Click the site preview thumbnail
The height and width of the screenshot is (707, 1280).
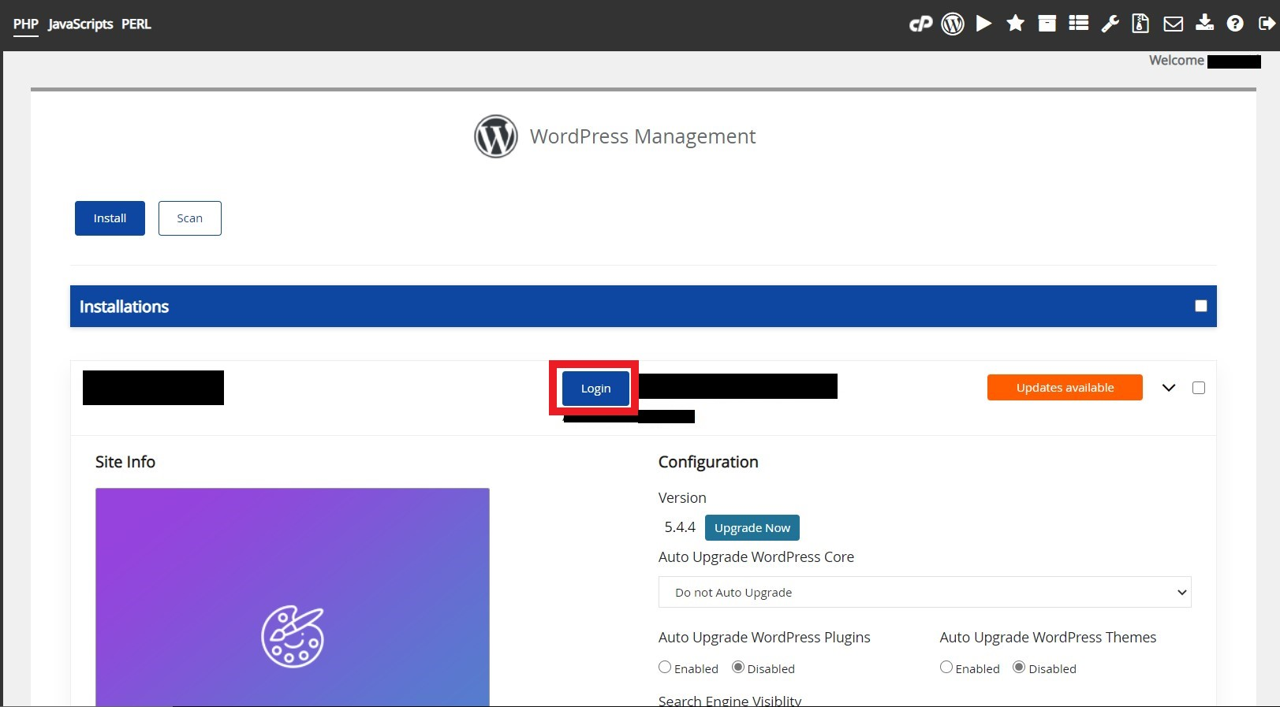(293, 597)
